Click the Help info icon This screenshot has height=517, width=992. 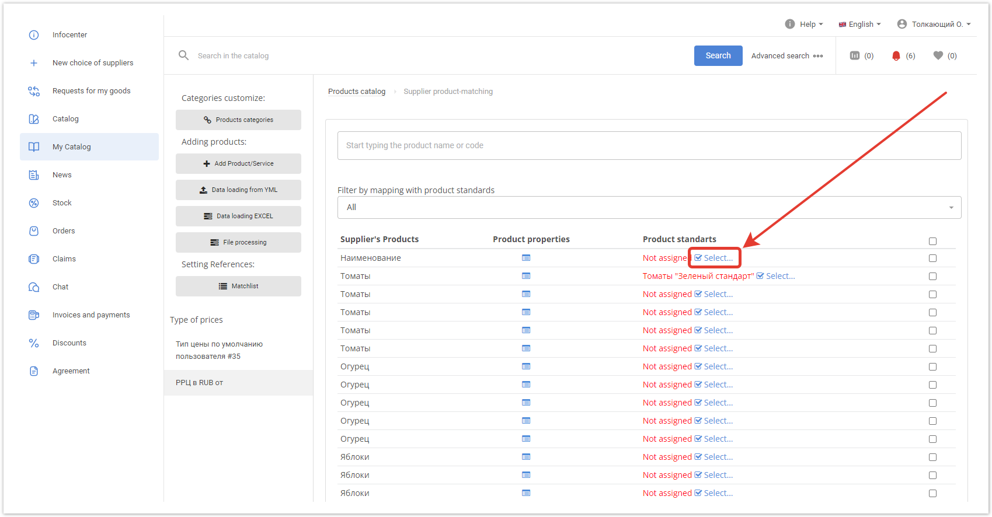(x=790, y=24)
